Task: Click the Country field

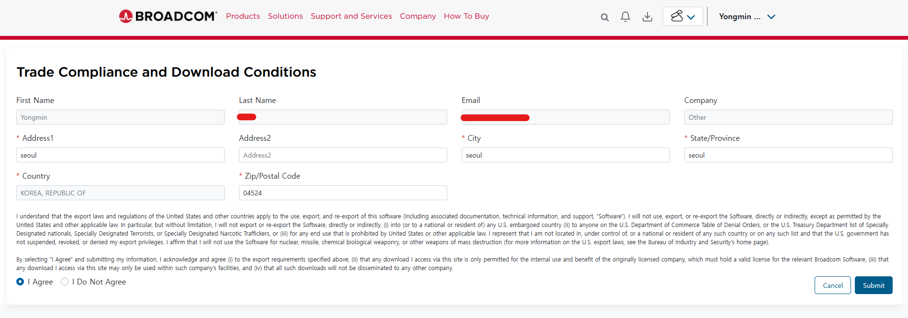Action: click(x=120, y=193)
